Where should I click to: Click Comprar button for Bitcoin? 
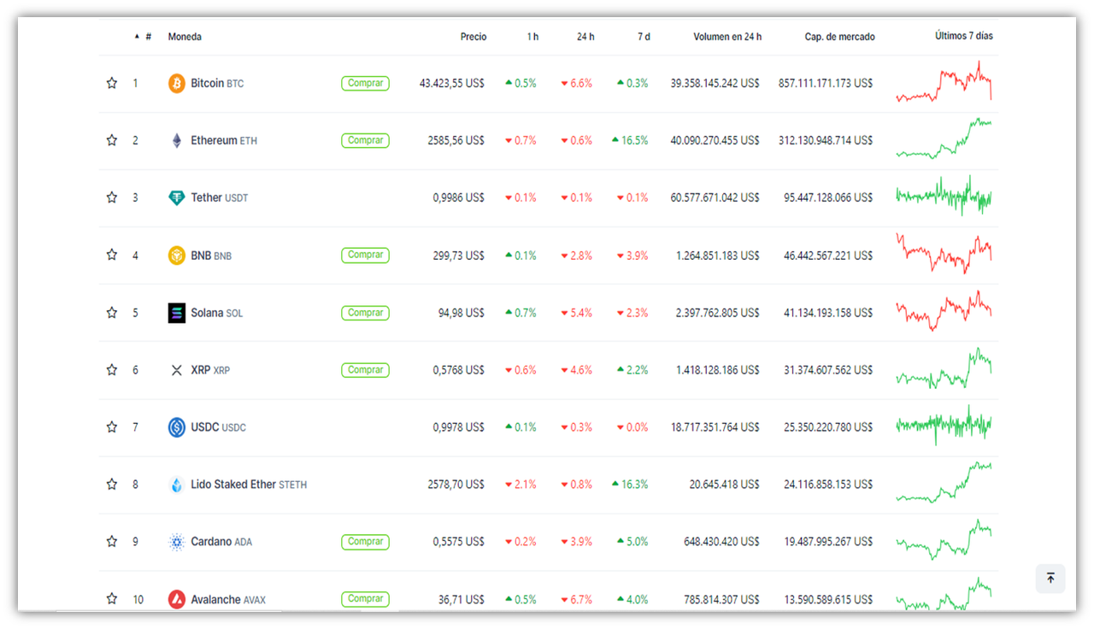(365, 83)
